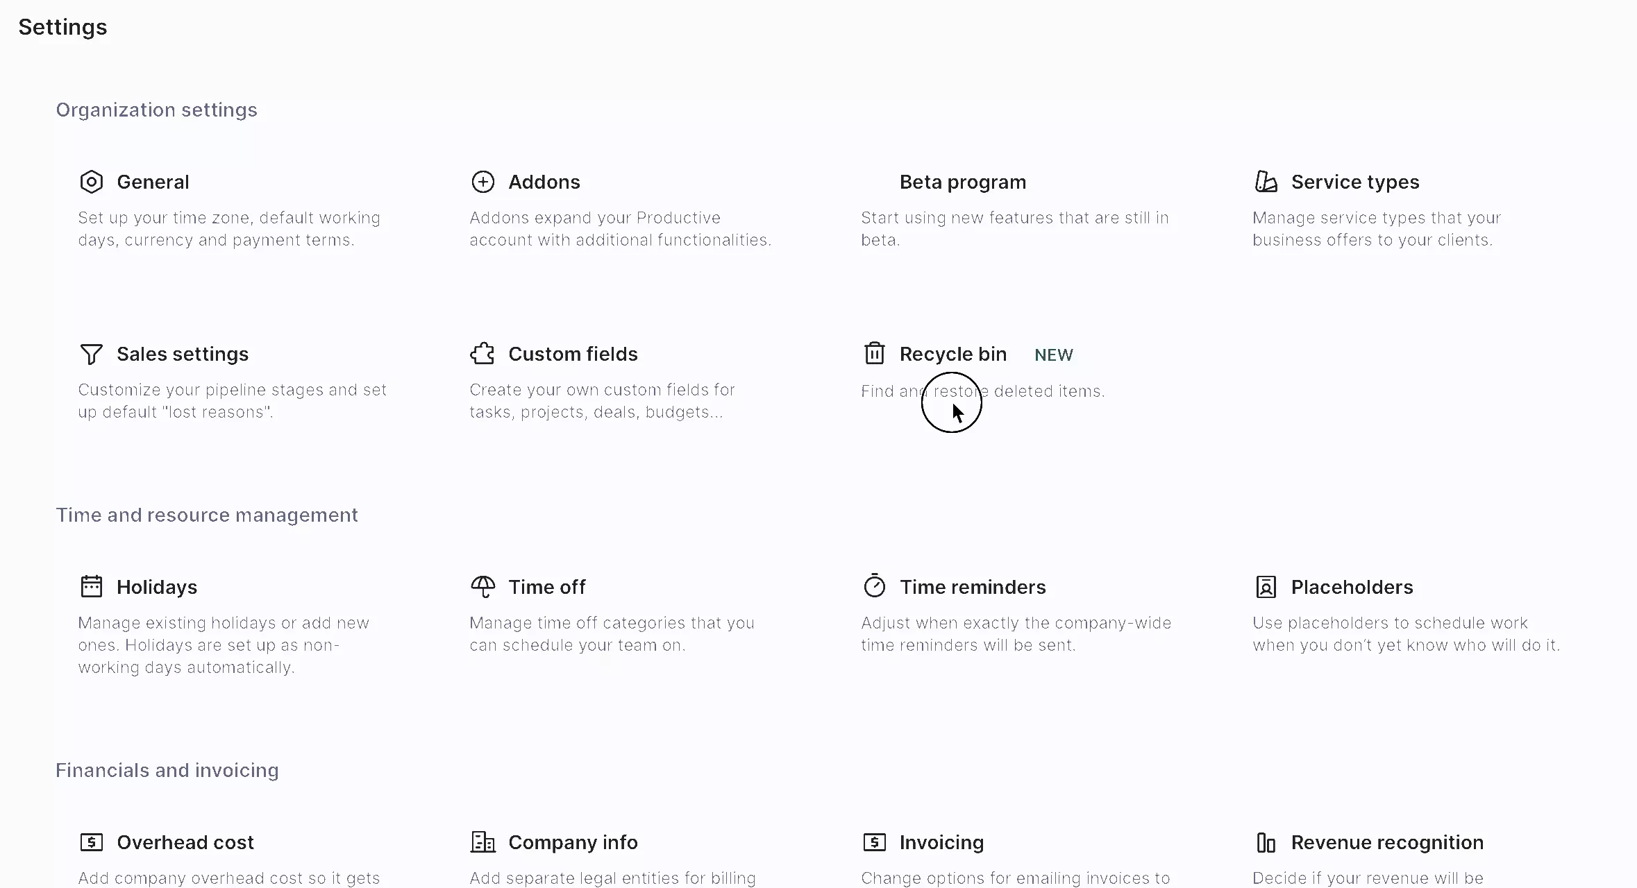The width and height of the screenshot is (1637, 888).
Task: Click the Financials and invoicing heading
Action: 167,770
